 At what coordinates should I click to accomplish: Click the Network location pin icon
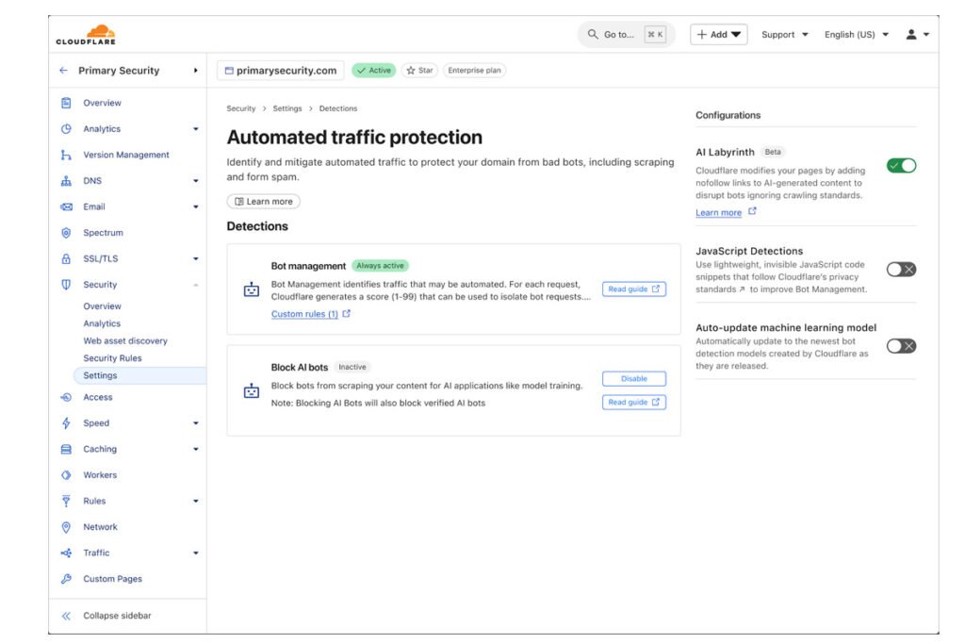(x=66, y=527)
